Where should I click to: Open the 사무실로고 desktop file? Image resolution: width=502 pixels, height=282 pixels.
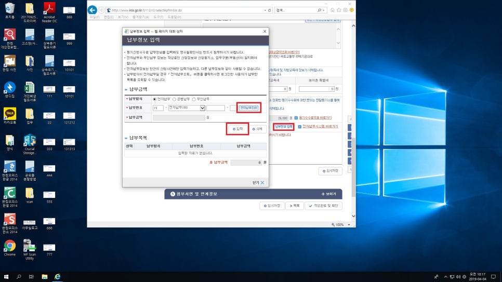pos(30,224)
